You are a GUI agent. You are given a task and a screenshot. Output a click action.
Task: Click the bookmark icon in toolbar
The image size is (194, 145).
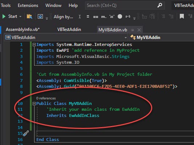click(x=182, y=16)
